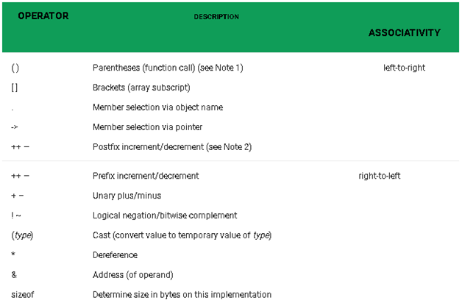
Task: Select 'Logical negation/bitwise complement' text
Action: [165, 215]
